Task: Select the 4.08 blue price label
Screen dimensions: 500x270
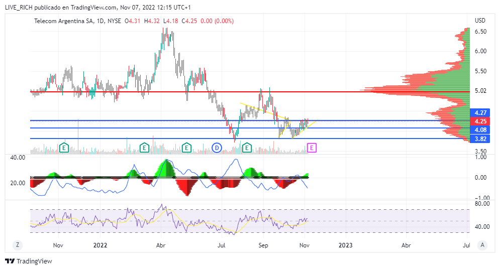Action: pos(480,130)
